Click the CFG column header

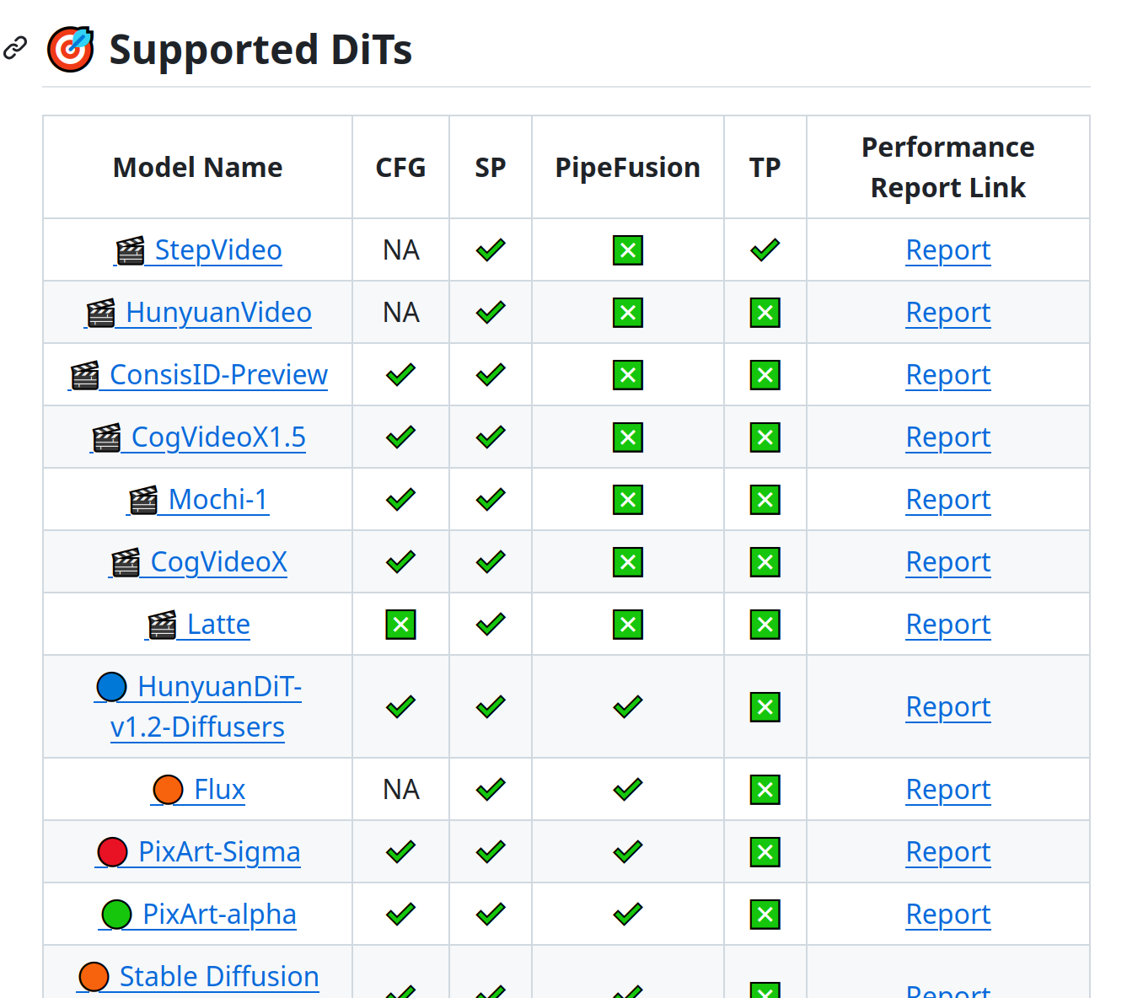click(x=400, y=168)
